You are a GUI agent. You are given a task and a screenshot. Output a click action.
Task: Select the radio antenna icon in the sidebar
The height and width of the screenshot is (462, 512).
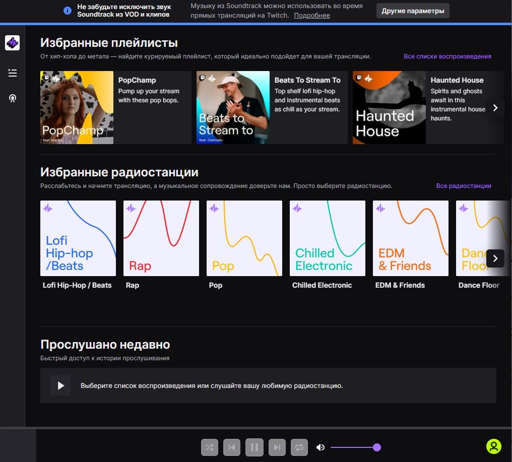click(12, 98)
